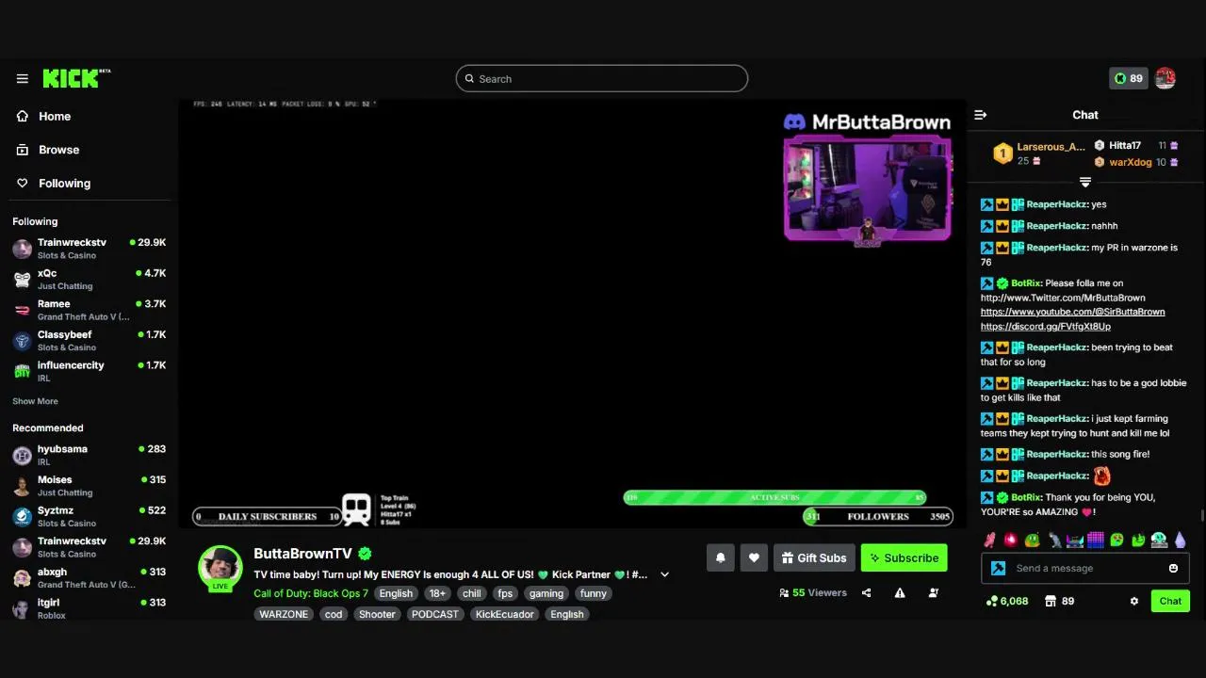Open Classybeef channel in sidebar
The image size is (1206, 678).
(x=90, y=341)
